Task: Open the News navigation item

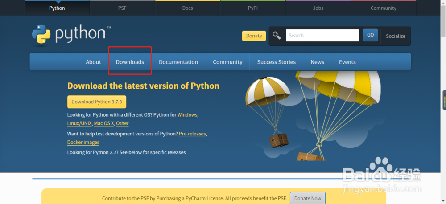Action: click(x=318, y=62)
